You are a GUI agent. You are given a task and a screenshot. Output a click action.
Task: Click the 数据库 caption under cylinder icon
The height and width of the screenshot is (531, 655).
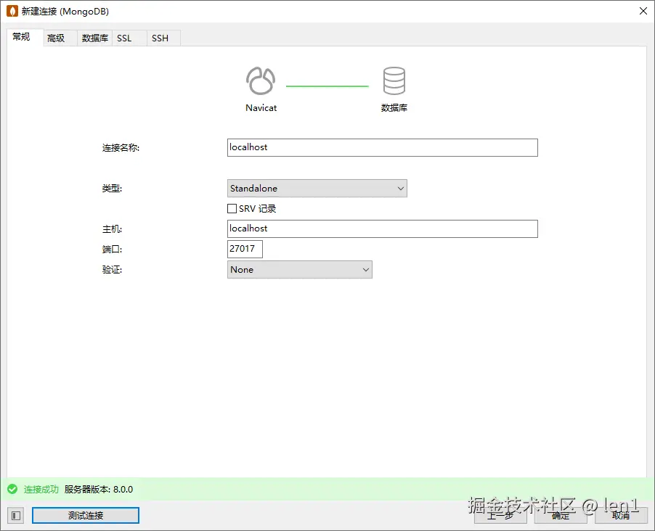(394, 107)
